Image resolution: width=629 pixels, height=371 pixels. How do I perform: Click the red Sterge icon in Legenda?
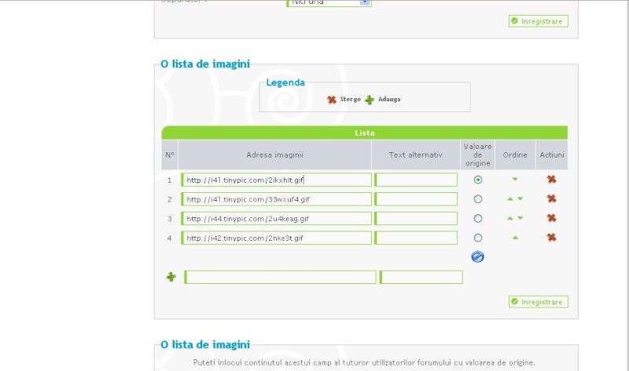[331, 100]
